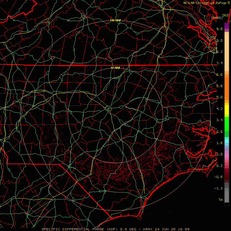The width and height of the screenshot is (231, 231).
Task: Click the 7.4 value on the color scale
Action: pos(219,63)
